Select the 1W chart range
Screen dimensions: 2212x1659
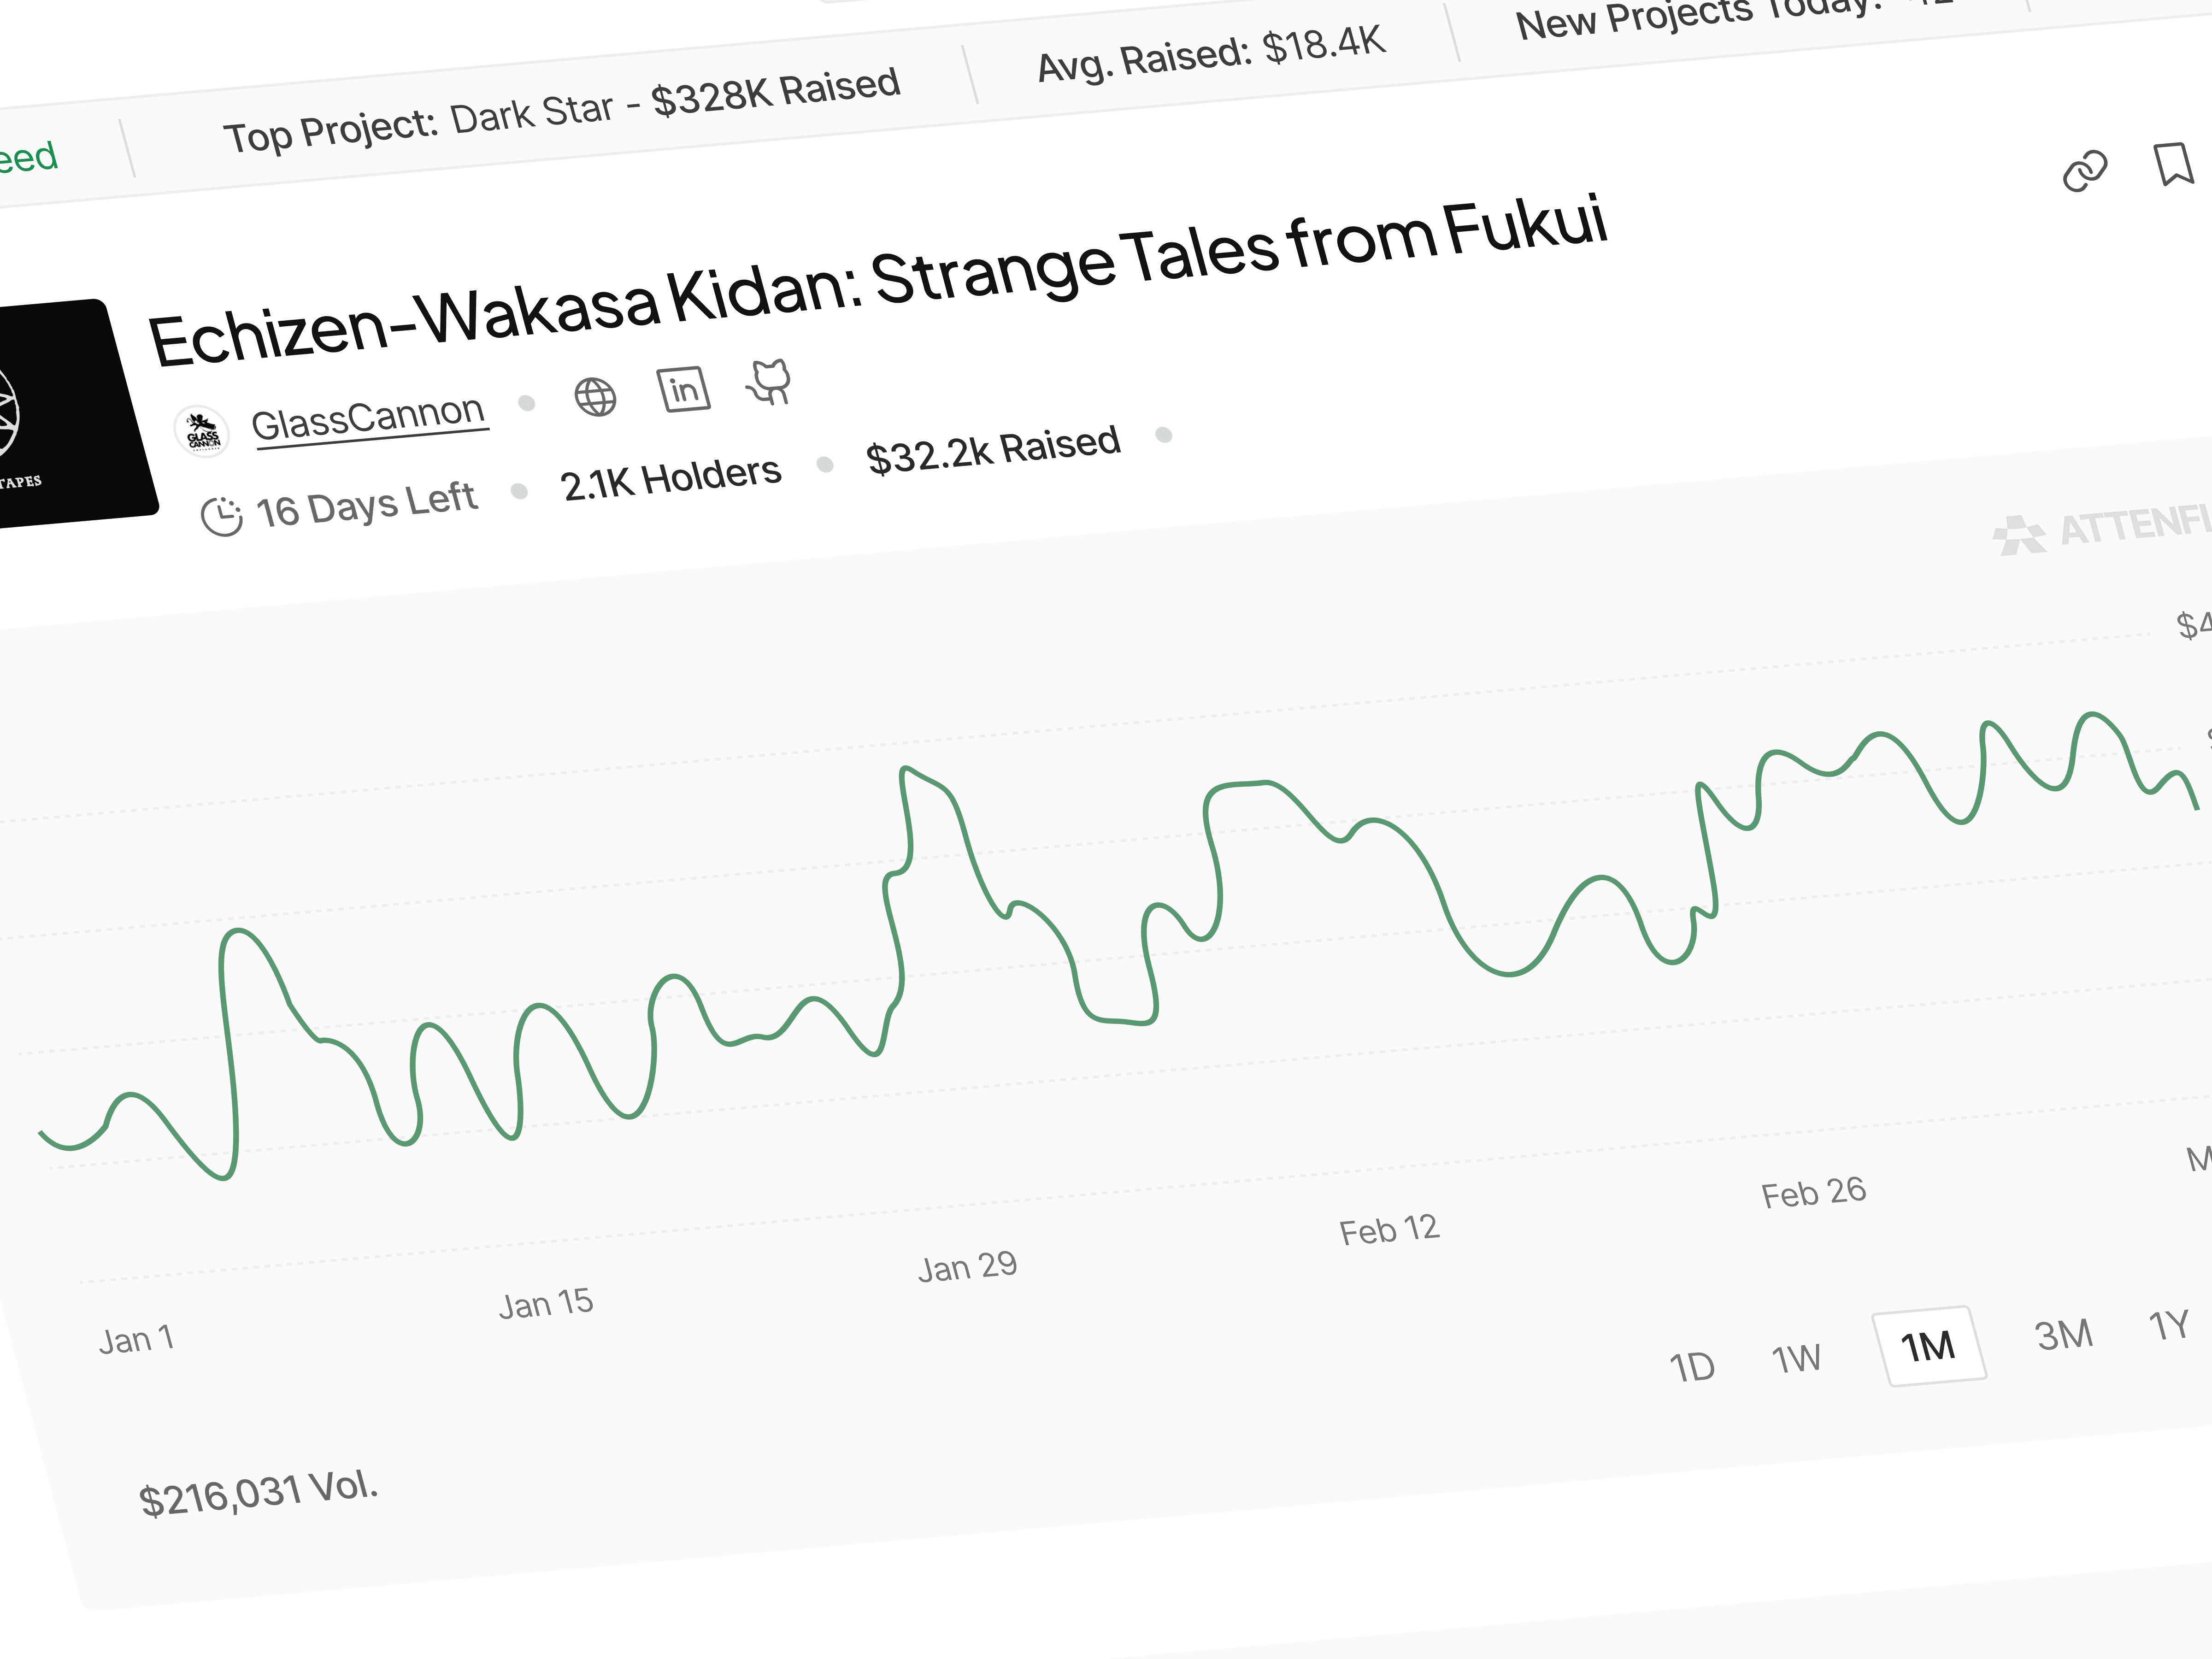1796,1358
